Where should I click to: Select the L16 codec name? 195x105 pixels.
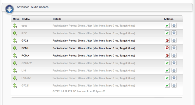pos(24,71)
